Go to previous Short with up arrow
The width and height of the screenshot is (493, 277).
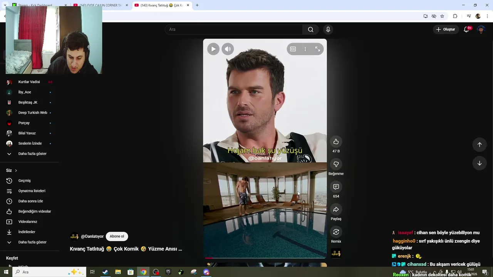[480, 144]
